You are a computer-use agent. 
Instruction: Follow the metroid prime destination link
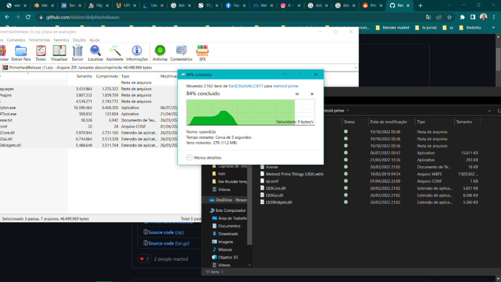point(286,86)
